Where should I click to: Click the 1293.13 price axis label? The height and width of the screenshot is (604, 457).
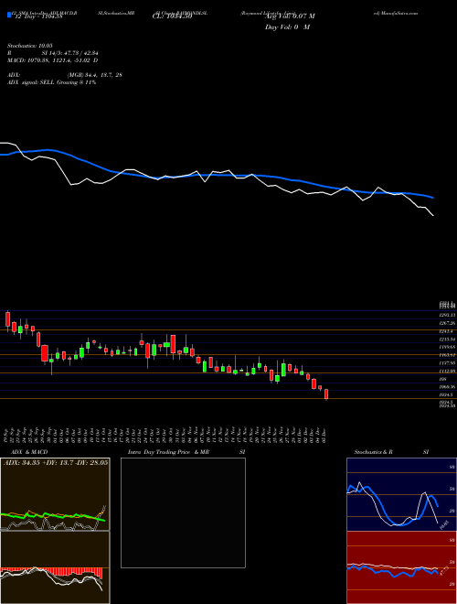447,315
